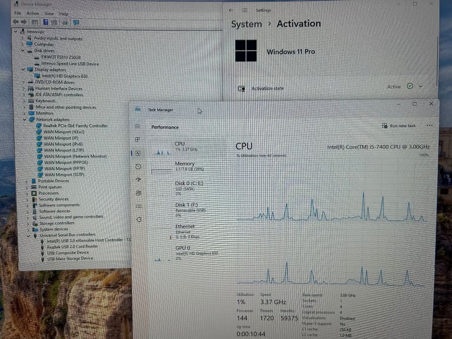Maximize the Task Manager window
Screen dimensions: 452x339
(x=414, y=104)
